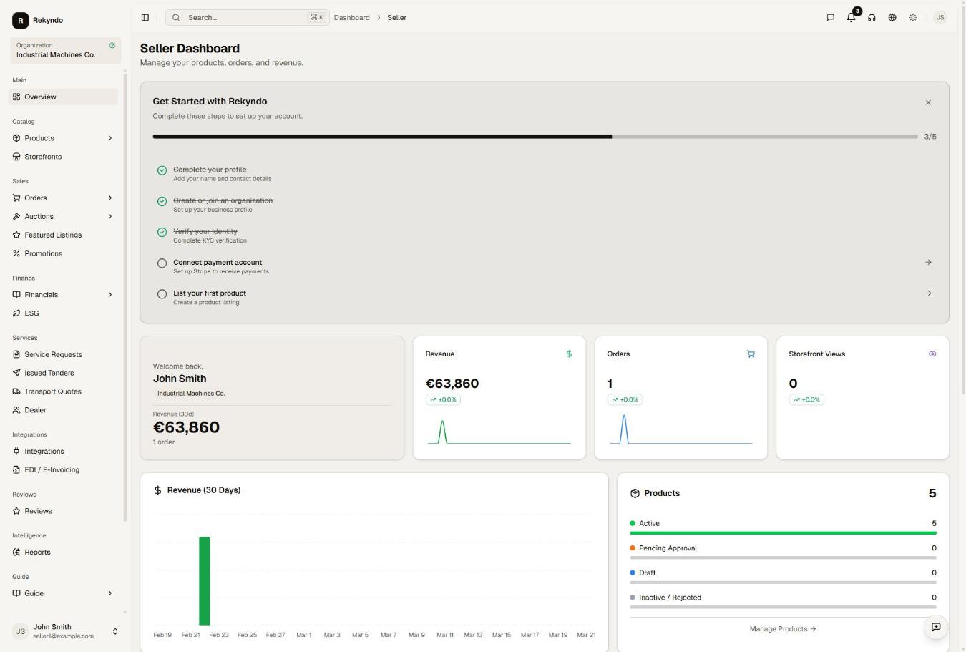The image size is (966, 652).
Task: Click the cart icon on the Orders card
Action: point(751,354)
